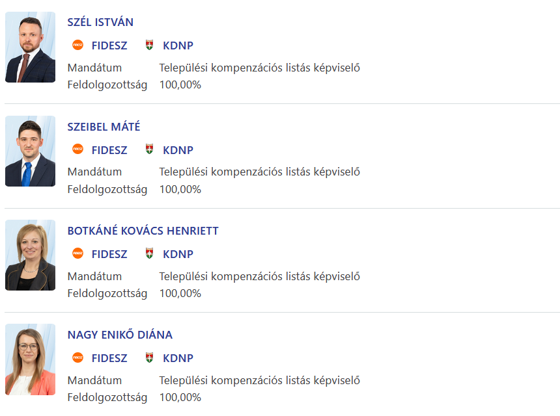Click the KDNP label for Nagy Enikő Diána
The height and width of the screenshot is (416, 560).
(x=178, y=358)
